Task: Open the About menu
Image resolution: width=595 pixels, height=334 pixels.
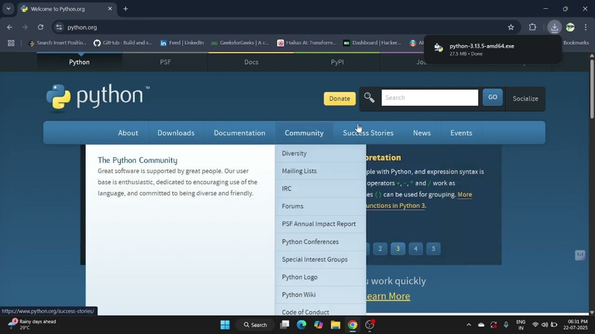Action: tap(128, 133)
